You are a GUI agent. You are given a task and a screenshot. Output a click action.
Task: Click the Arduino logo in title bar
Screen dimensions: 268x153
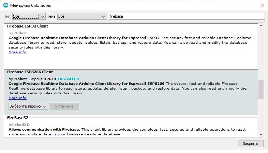click(x=5, y=5)
